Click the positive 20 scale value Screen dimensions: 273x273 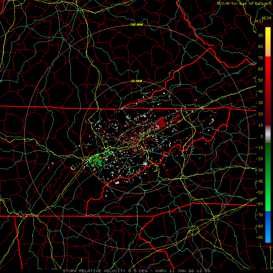click(261, 114)
